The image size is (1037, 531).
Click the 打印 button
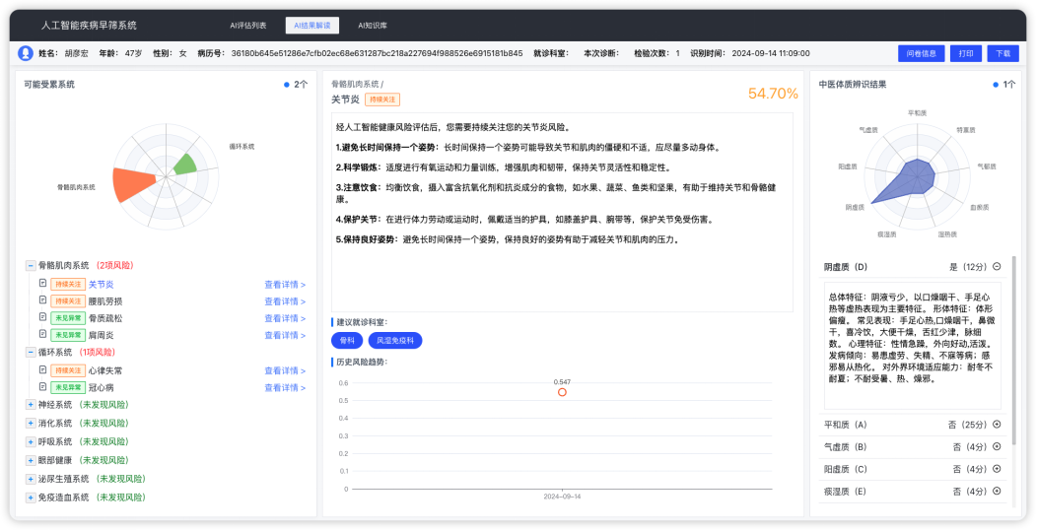click(966, 53)
